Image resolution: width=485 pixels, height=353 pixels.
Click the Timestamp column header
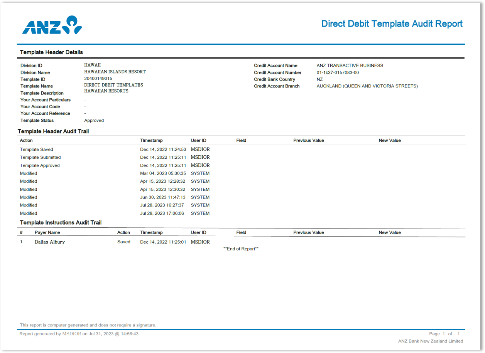pyautogui.click(x=151, y=140)
